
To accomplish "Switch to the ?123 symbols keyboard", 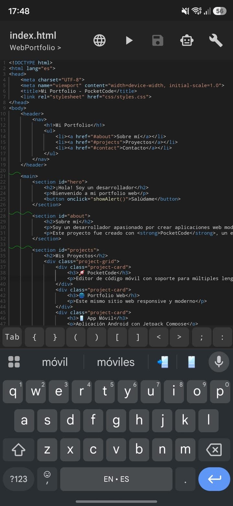I will click(x=18, y=479).
